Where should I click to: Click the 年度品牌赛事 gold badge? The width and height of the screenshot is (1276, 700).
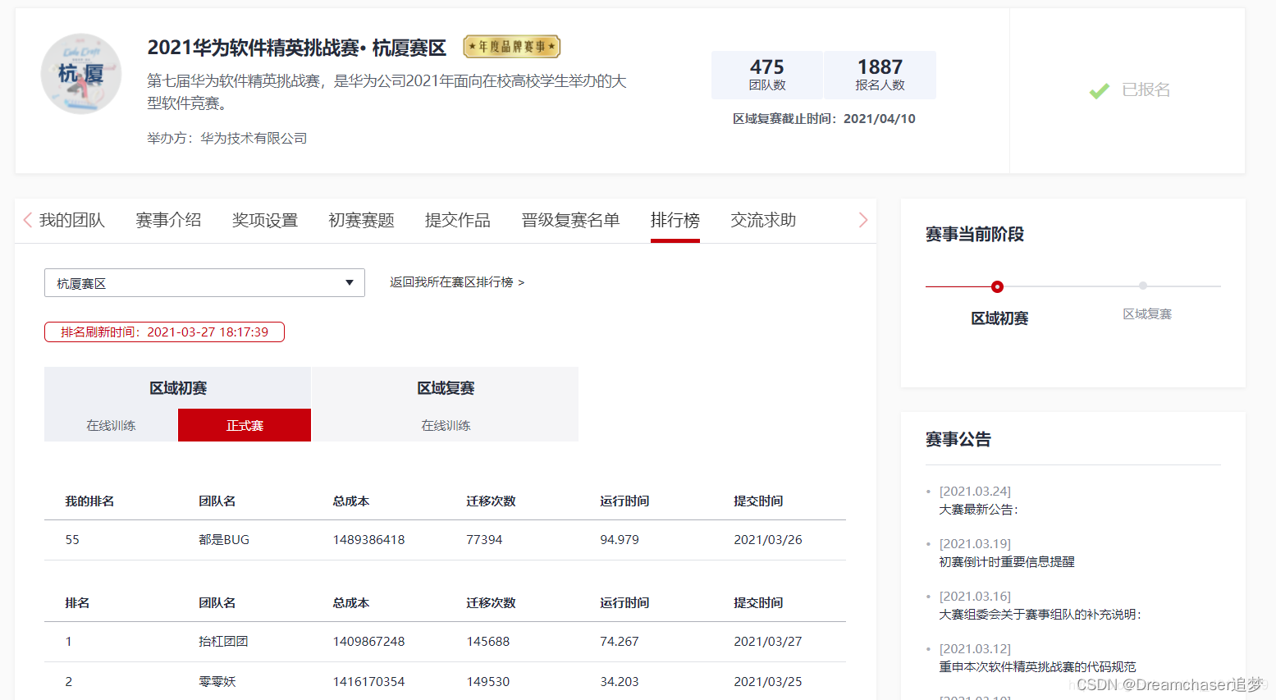click(512, 47)
